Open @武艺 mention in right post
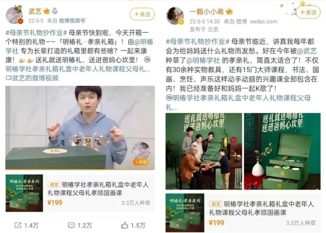The image size is (326, 233). click(307, 51)
